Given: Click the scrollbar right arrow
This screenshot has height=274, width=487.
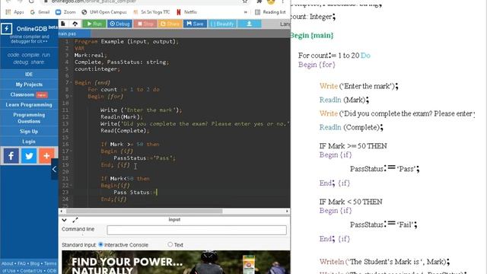Looking at the screenshot, I should click(x=287, y=212).
